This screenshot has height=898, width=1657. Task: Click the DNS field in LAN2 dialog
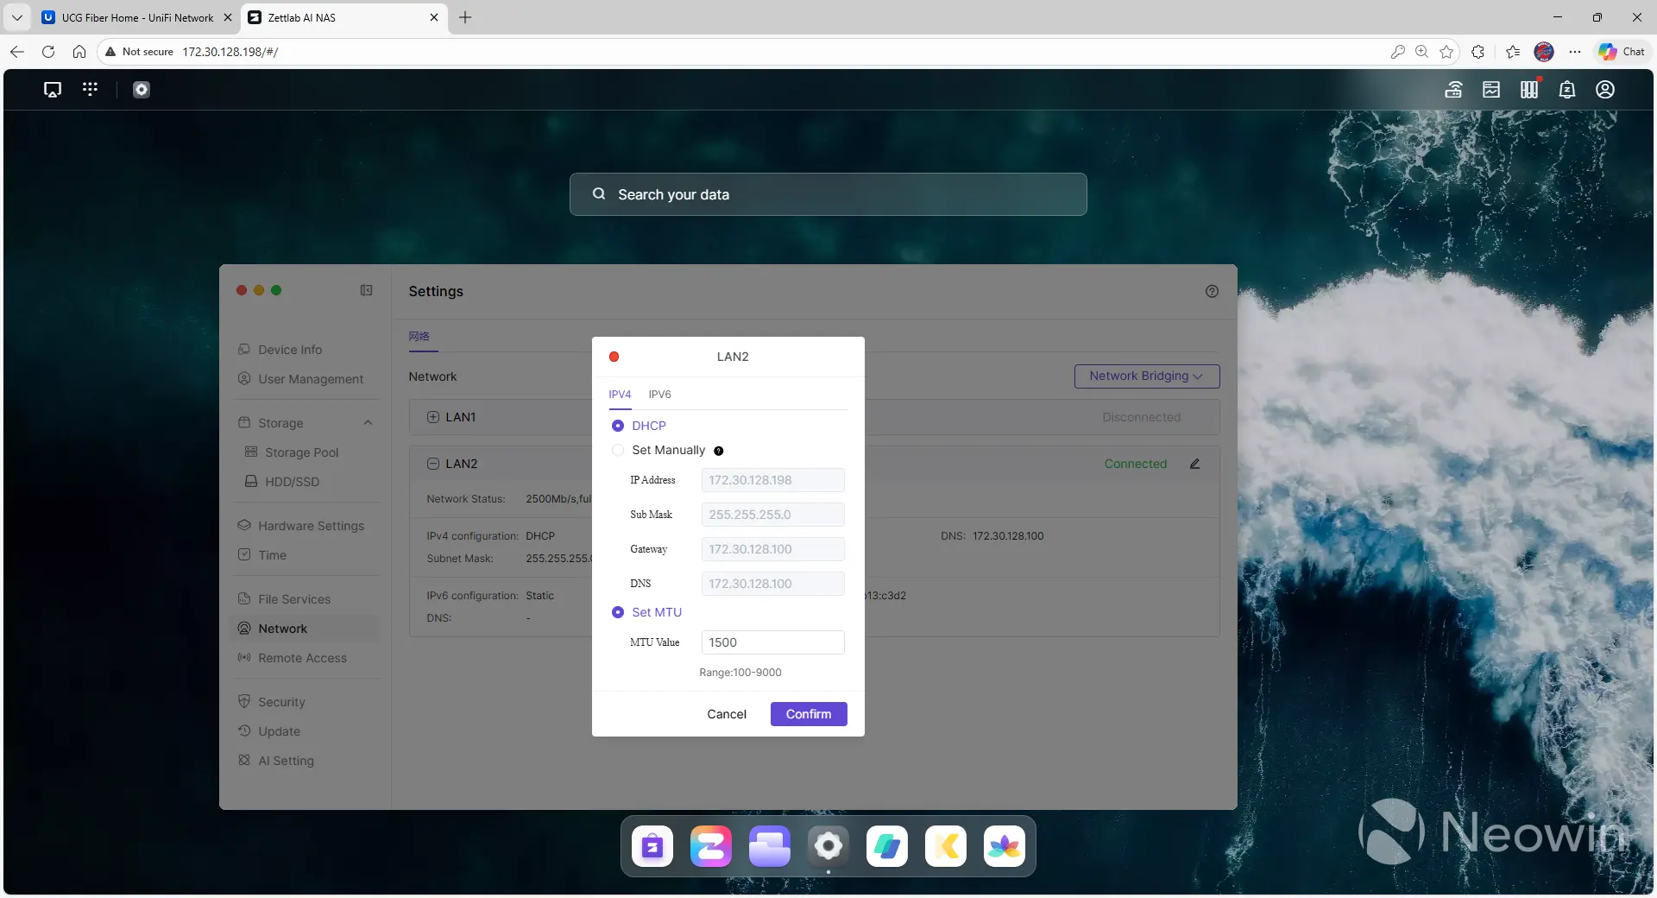pos(772,584)
